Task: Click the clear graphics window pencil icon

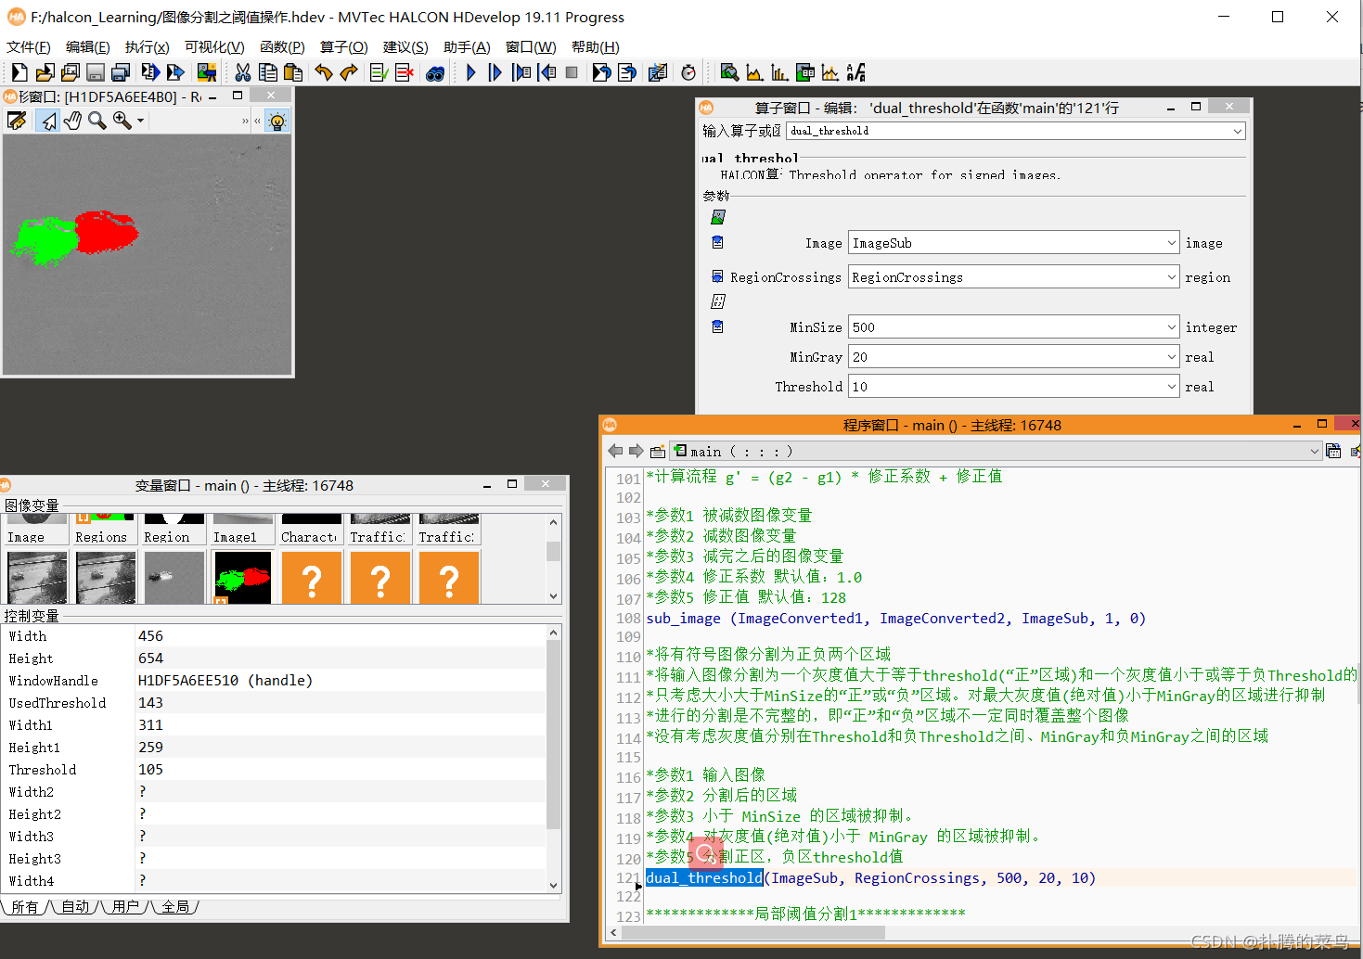Action: (x=17, y=121)
